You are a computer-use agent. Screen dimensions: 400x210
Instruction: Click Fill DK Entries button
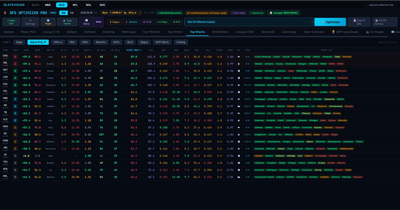point(384,22)
